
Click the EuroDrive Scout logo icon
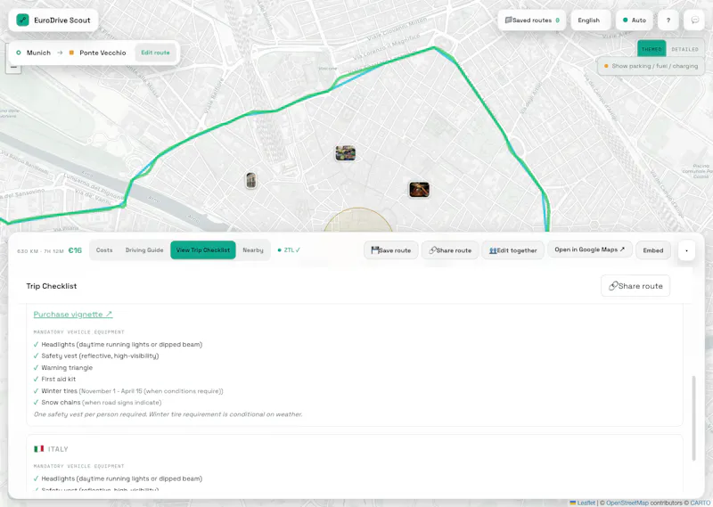coord(23,20)
